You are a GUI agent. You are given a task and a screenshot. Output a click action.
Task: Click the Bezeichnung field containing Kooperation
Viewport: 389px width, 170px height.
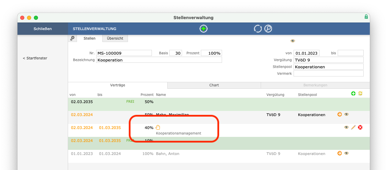pyautogui.click(x=159, y=60)
